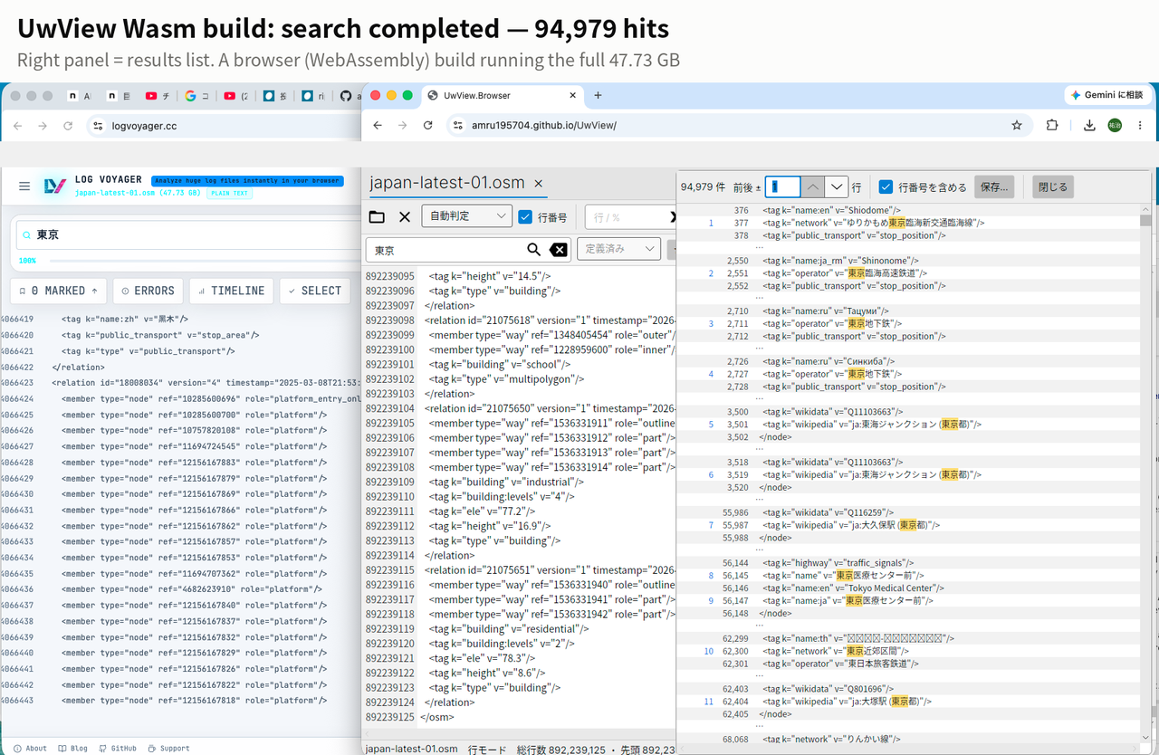The height and width of the screenshot is (755, 1159).
Task: Click the 閉じる close results button
Action: 1053,187
